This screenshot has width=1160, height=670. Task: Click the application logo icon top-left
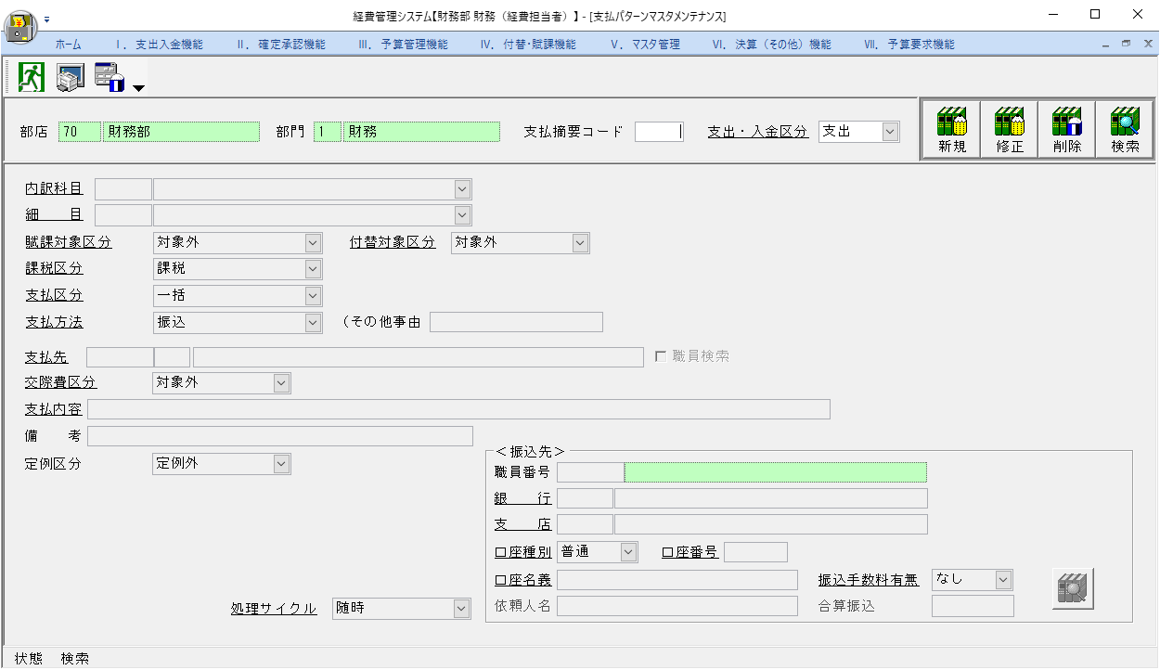20,27
